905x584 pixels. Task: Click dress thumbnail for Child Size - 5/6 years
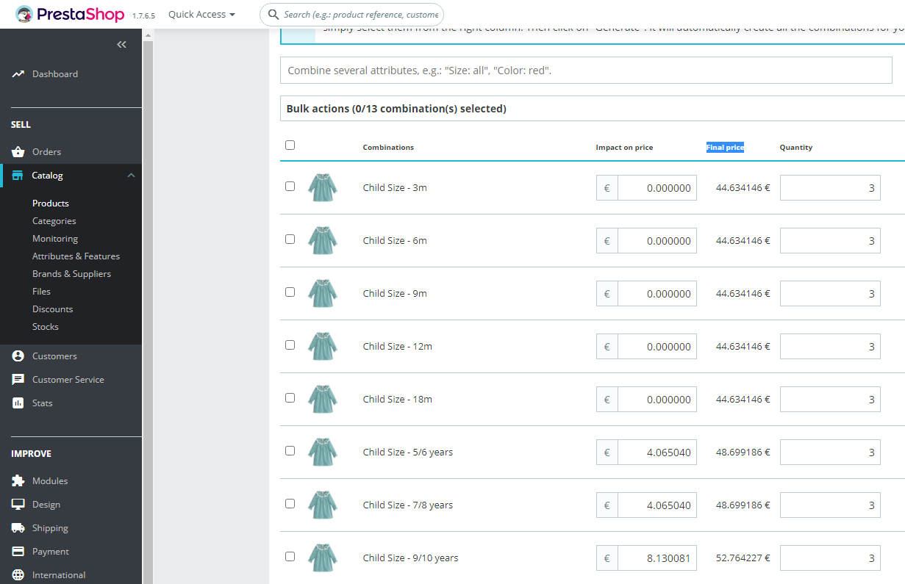click(323, 452)
